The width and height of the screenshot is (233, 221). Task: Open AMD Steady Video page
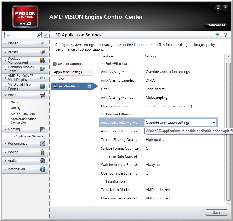tap(24, 114)
